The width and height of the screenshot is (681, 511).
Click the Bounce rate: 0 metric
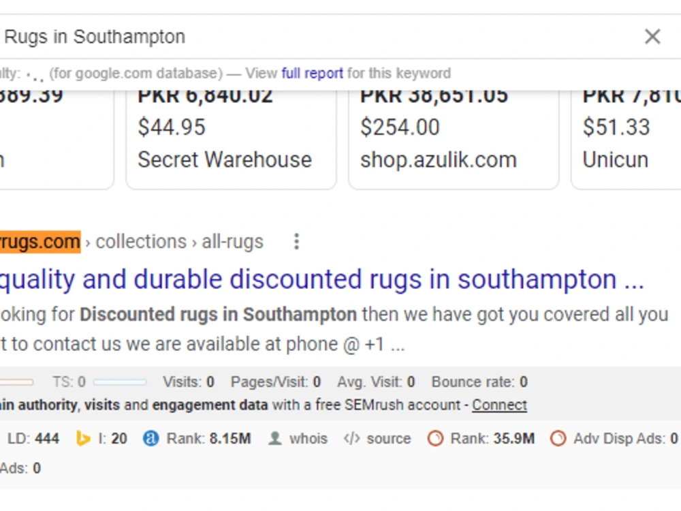coord(479,382)
